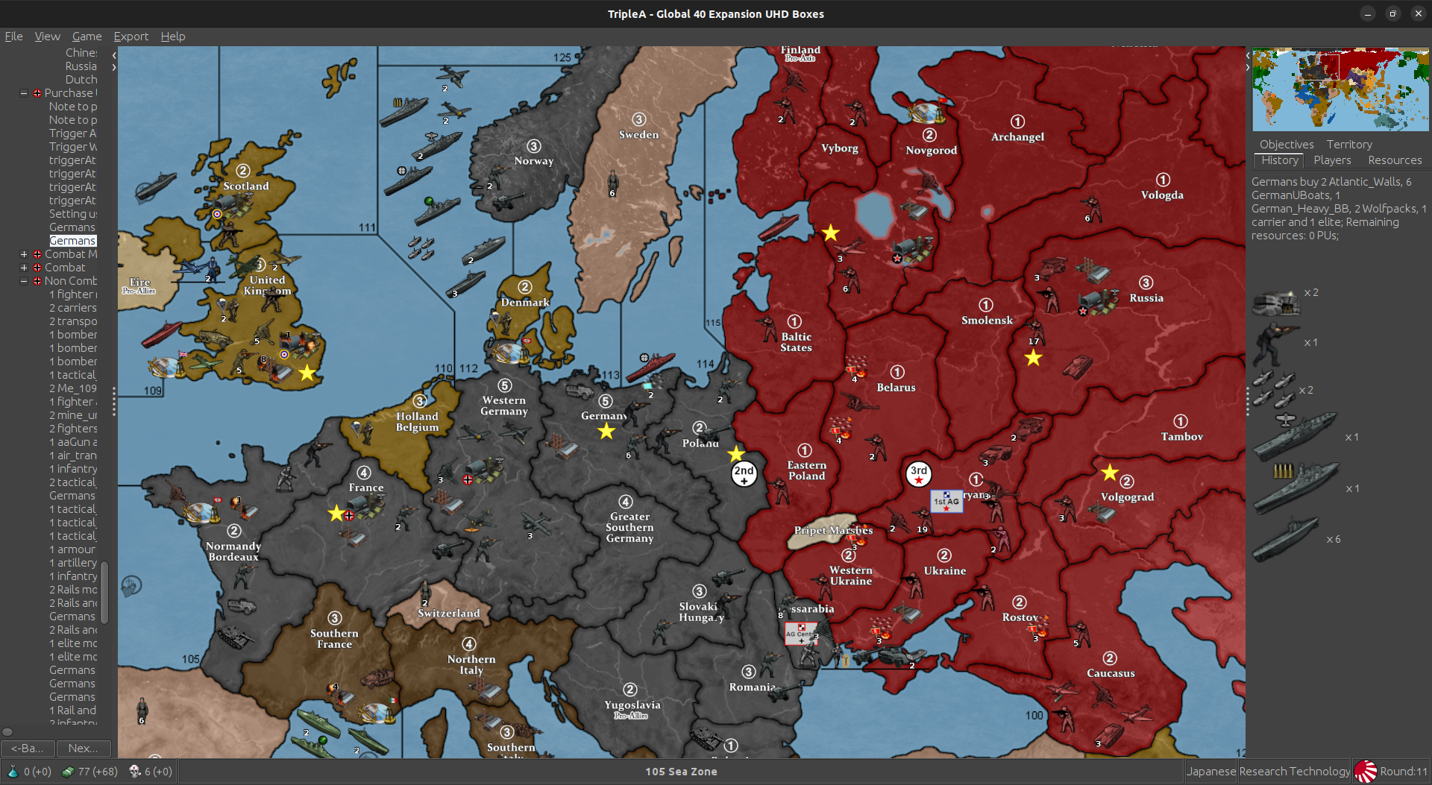Click the Nex... next button
The width and height of the screenshot is (1432, 785).
(84, 748)
